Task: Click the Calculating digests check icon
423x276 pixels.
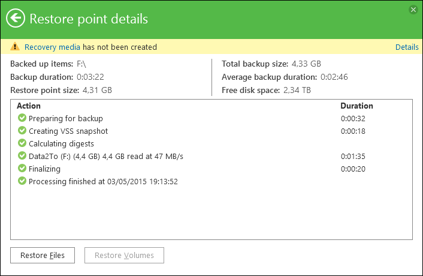Action: click(x=23, y=143)
